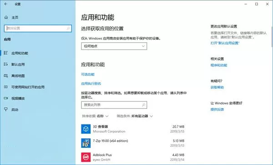The image size is (273, 165).
Task: Go to 可使用网站打开的应用 in the sidebar
Action: coord(28,87)
